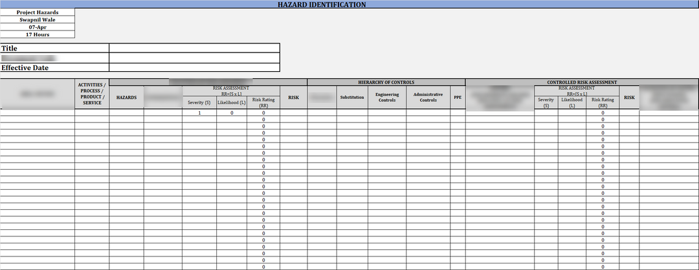Click the likelihood cell containing 0 next to the 1
Screen dimensions: 699x270
(x=232, y=113)
